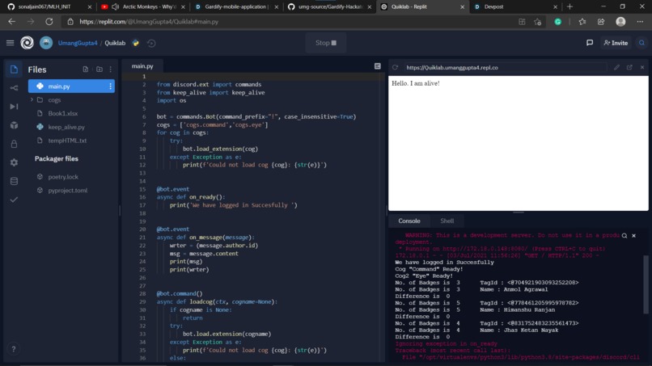Screen dimensions: 652x366
Task: Clear the console with X icon
Action: click(633, 236)
